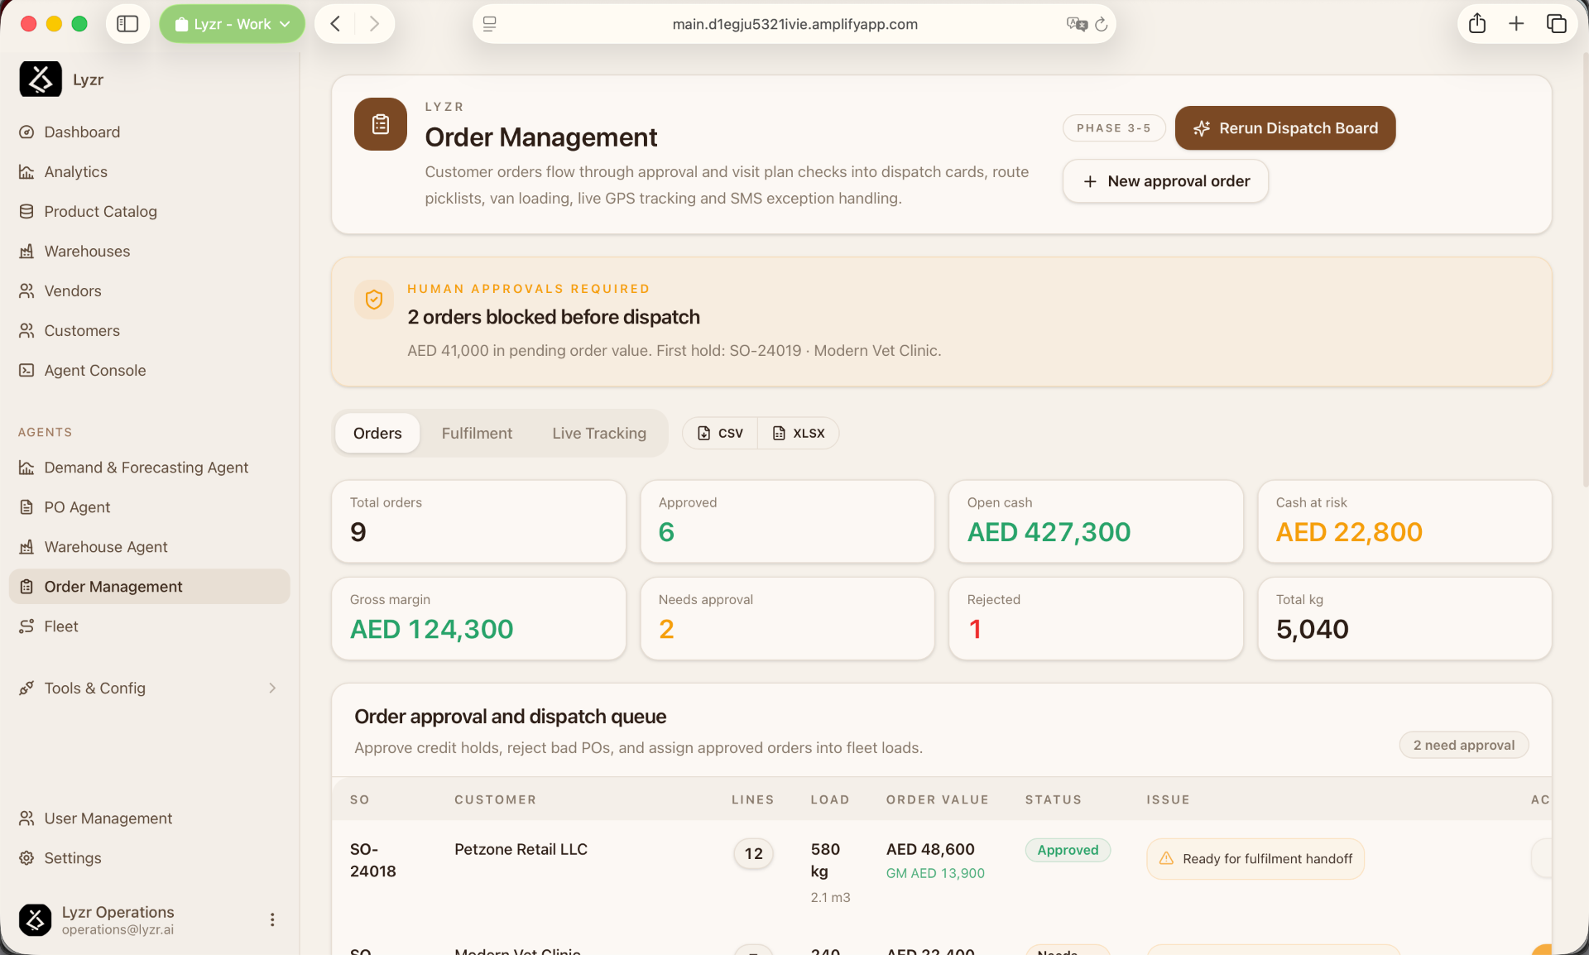This screenshot has width=1589, height=955.
Task: Open the Product Catalog
Action: coord(100,211)
